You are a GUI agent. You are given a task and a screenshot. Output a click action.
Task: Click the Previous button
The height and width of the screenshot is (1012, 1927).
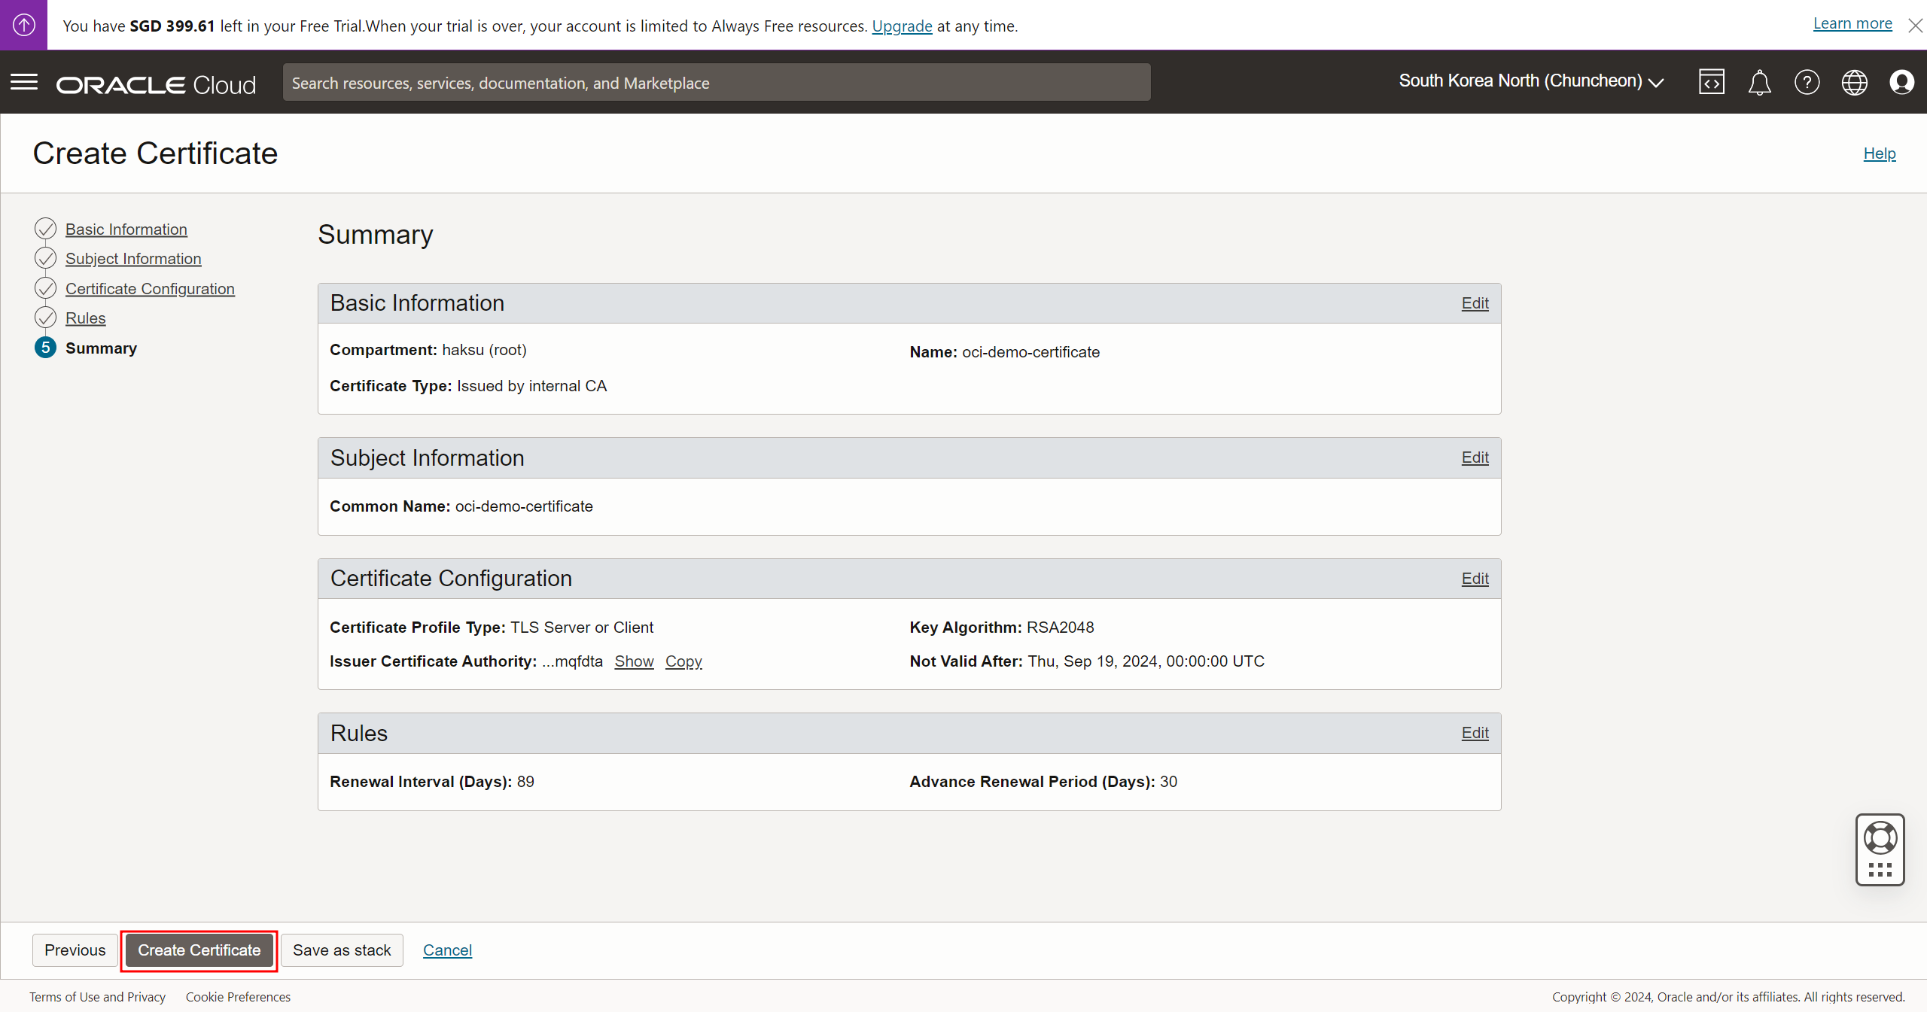click(x=75, y=950)
